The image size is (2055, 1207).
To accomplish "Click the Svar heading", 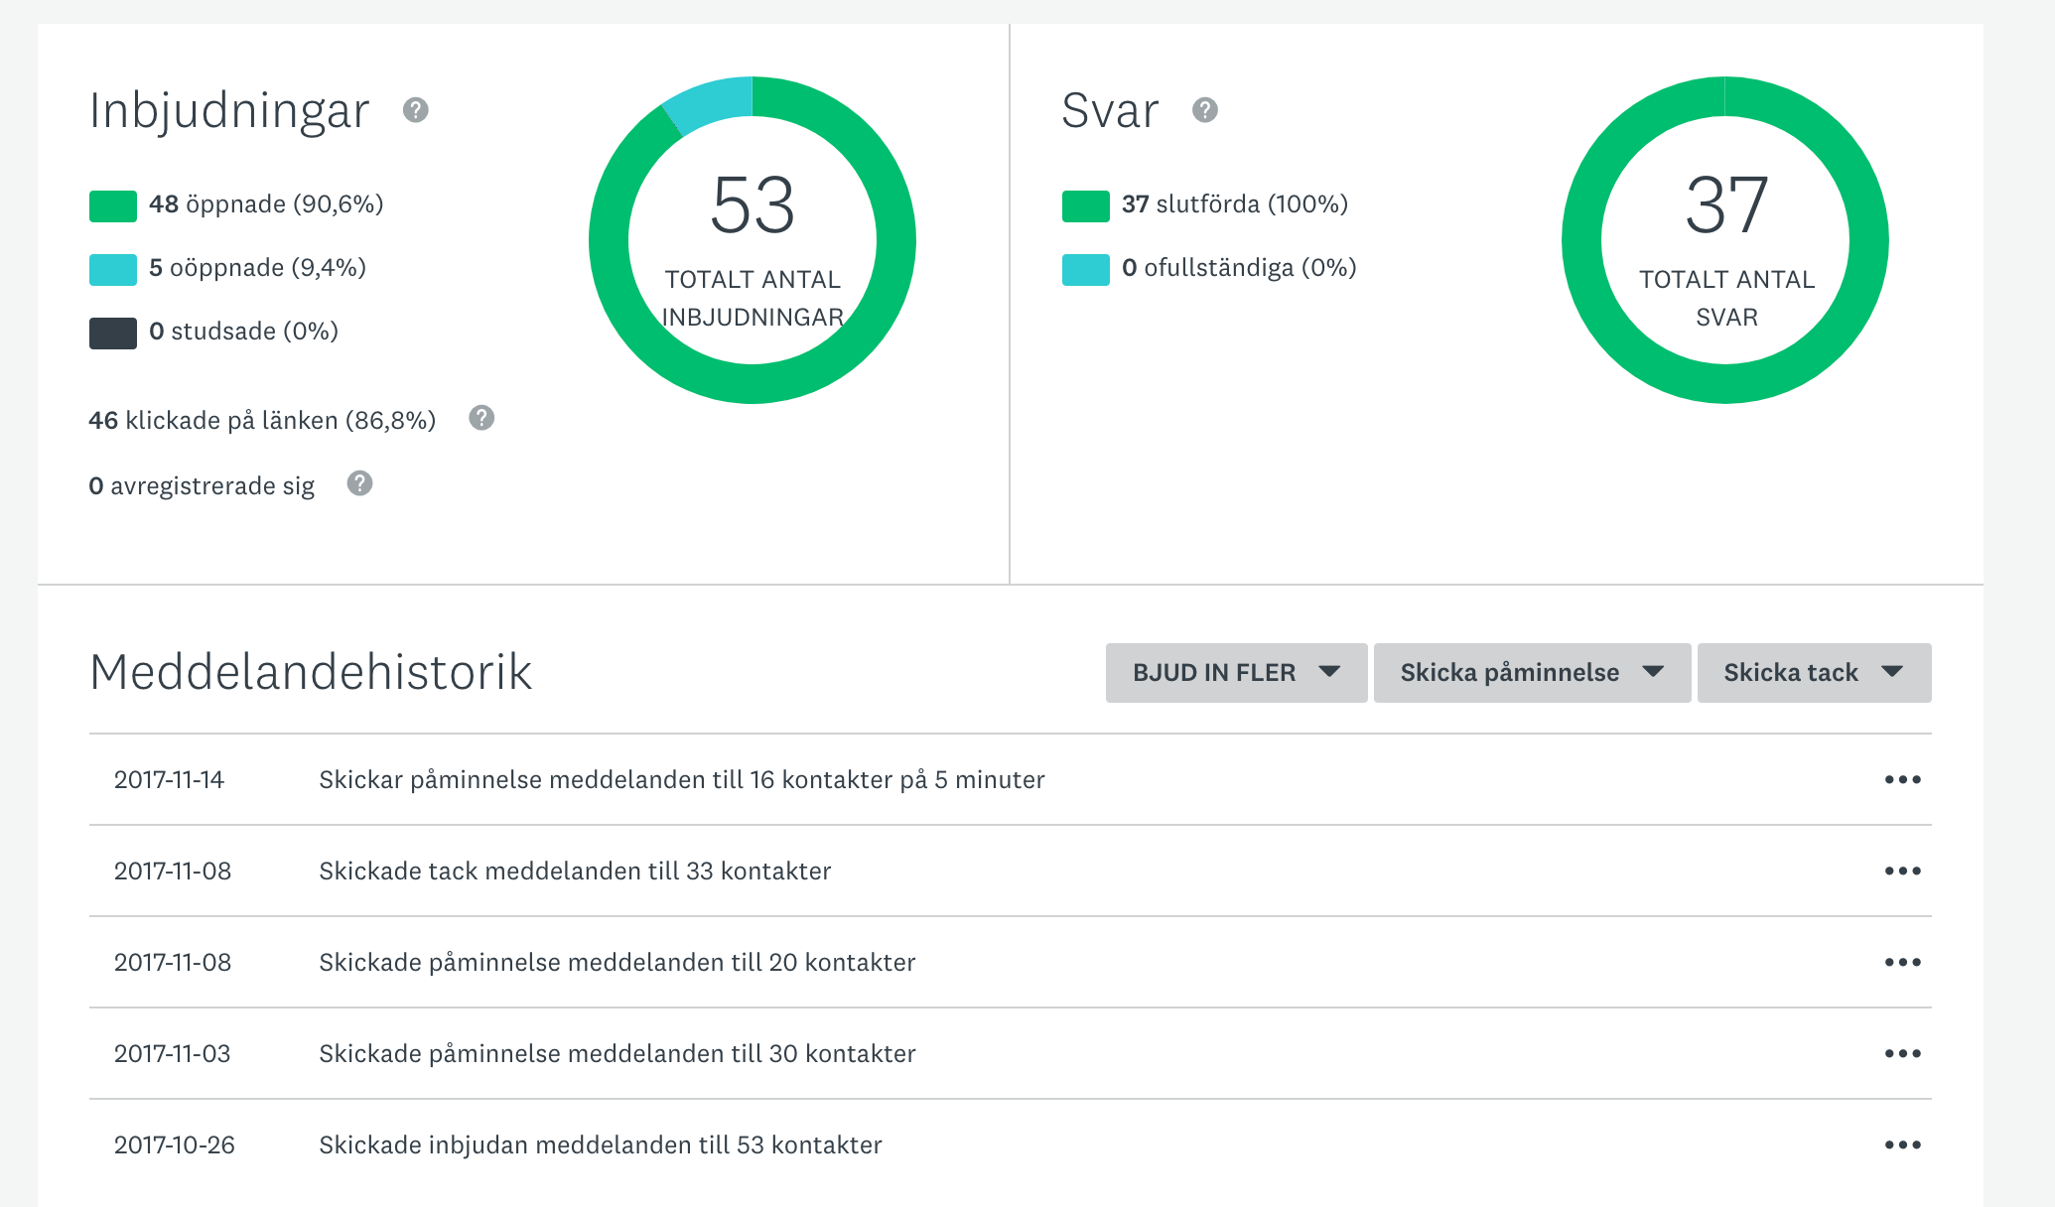I will click(1110, 110).
